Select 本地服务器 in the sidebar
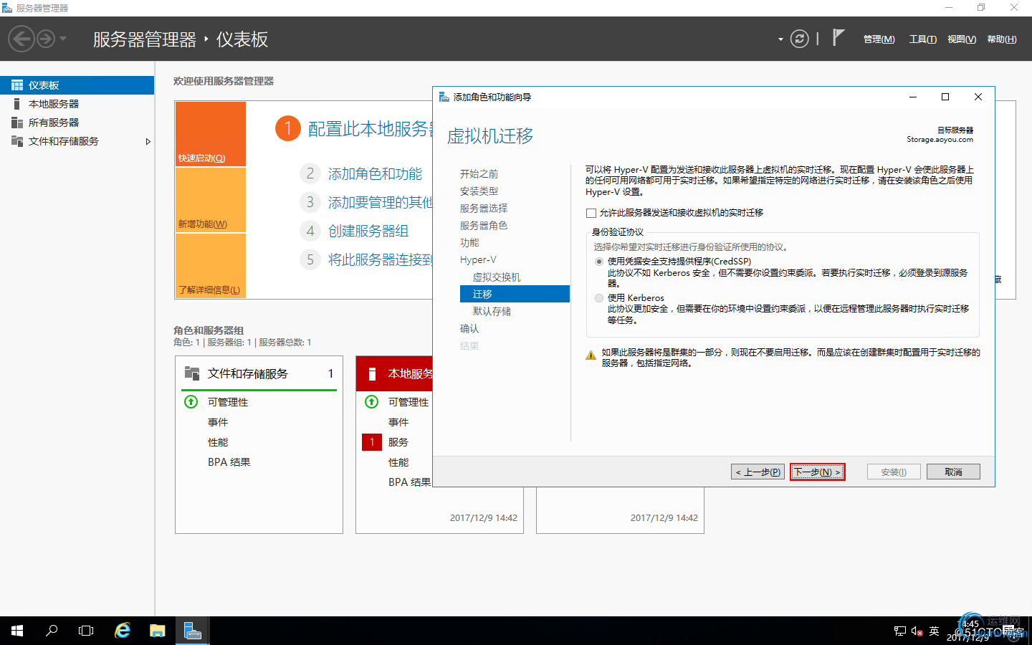 point(77,104)
